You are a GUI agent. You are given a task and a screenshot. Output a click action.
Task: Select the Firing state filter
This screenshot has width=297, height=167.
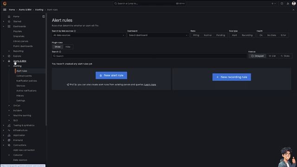click(x=196, y=35)
